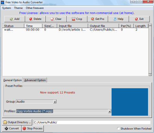Enable Shutdown When Finished checkbox

coord(118,129)
